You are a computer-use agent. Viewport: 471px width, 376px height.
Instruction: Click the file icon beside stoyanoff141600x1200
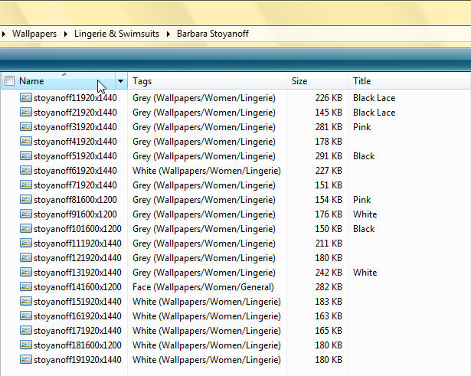[25, 287]
